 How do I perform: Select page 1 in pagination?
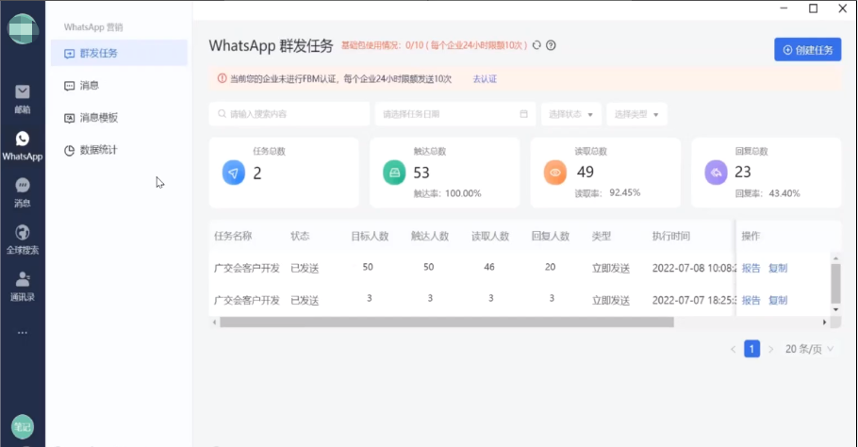coord(751,349)
